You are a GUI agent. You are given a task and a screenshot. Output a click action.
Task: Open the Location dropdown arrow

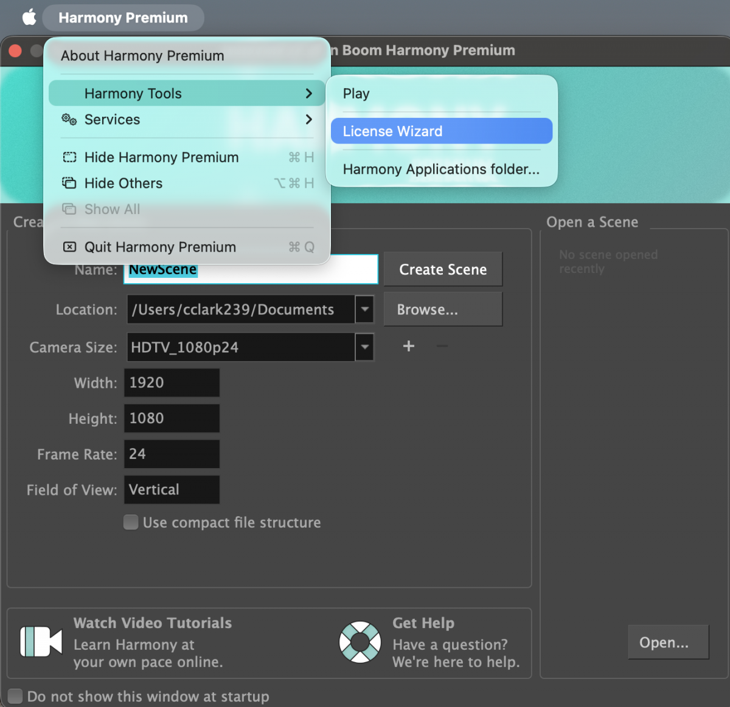364,309
